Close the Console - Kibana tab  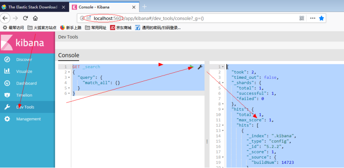(133, 7)
